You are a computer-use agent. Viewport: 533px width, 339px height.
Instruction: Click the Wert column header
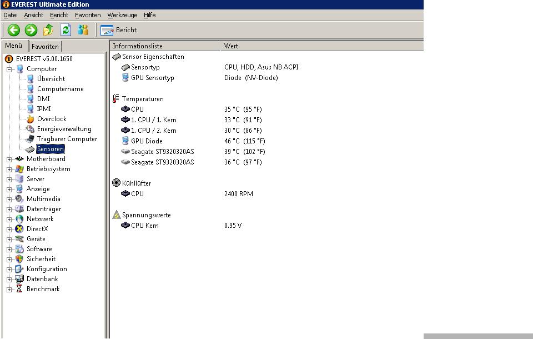coord(322,46)
